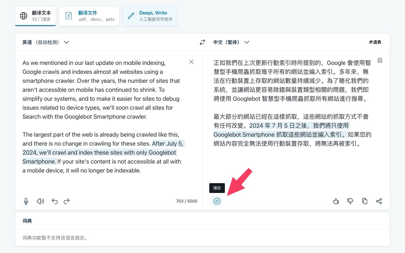Clear the source text with X
The image size is (405, 253).
click(x=191, y=62)
